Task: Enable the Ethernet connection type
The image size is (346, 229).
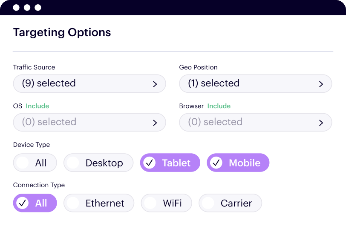Action: point(99,203)
